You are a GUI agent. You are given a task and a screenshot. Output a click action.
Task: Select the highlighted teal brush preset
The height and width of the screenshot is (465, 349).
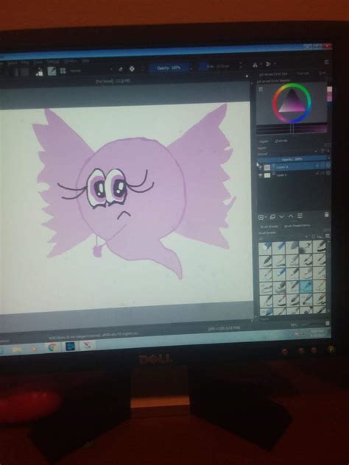(306, 287)
